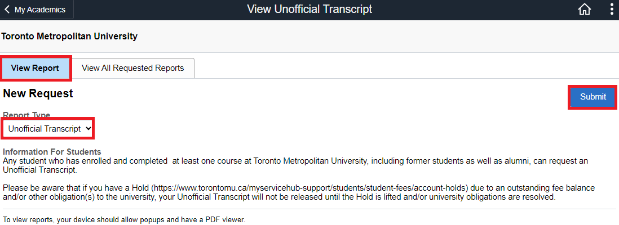
Task: Open the three-dot actions menu
Action: [x=612, y=10]
